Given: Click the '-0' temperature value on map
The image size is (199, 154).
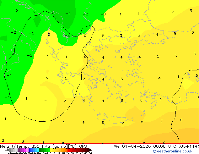Looking at the screenshot, I should (x=103, y=14).
